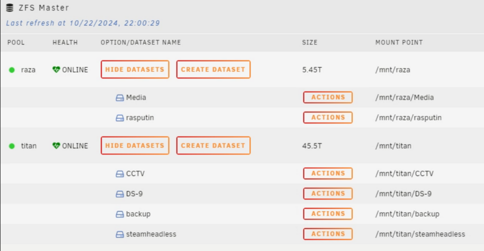
Task: Click the /mnt/titan/DS-9 mount path
Action: pos(404,194)
